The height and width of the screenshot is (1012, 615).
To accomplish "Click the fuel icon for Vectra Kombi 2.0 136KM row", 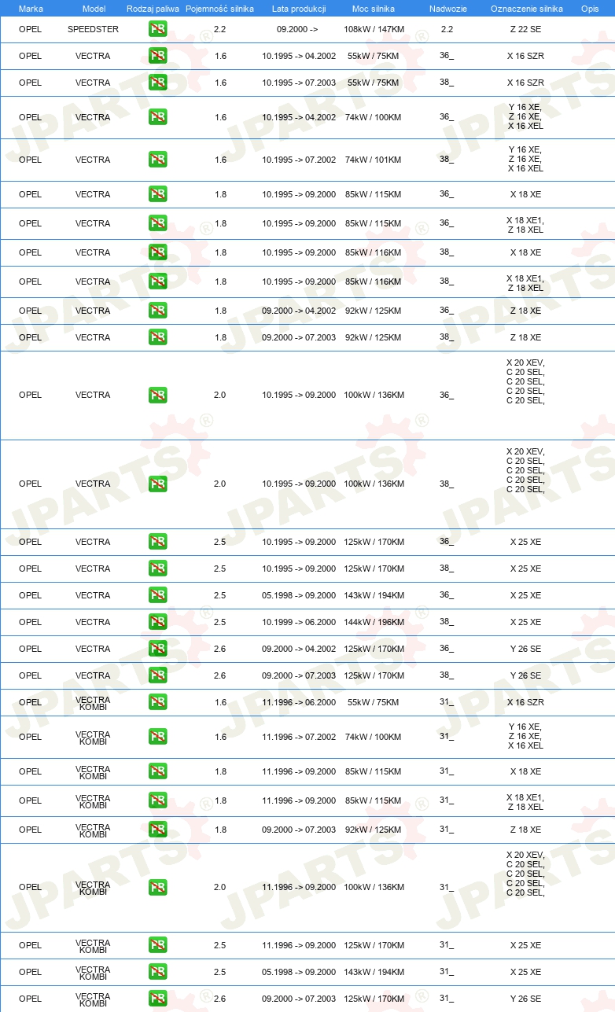I will coord(157,887).
